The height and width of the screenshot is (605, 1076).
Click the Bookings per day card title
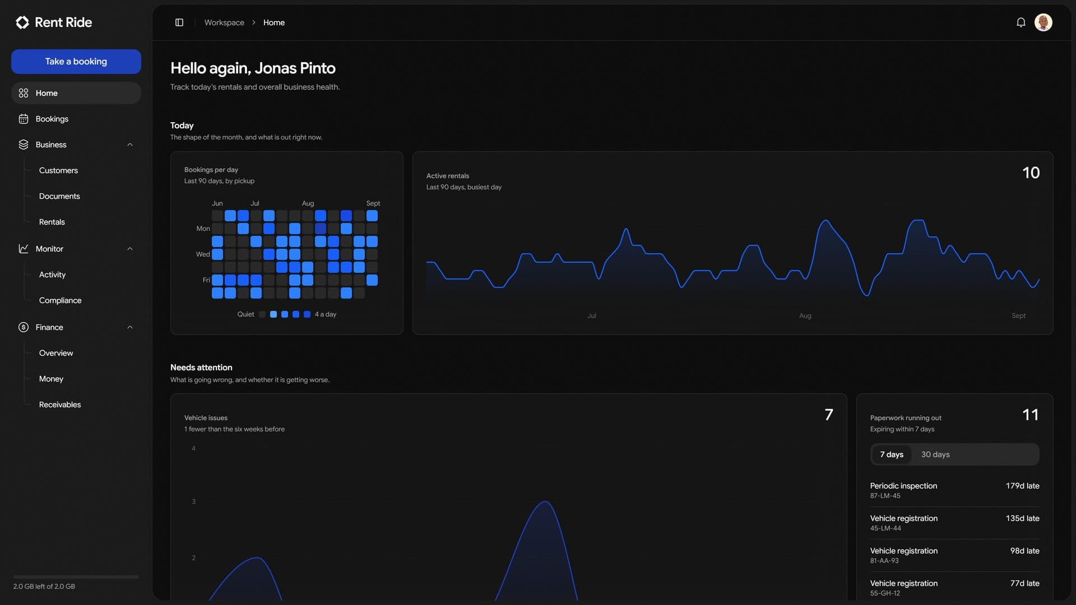point(211,170)
